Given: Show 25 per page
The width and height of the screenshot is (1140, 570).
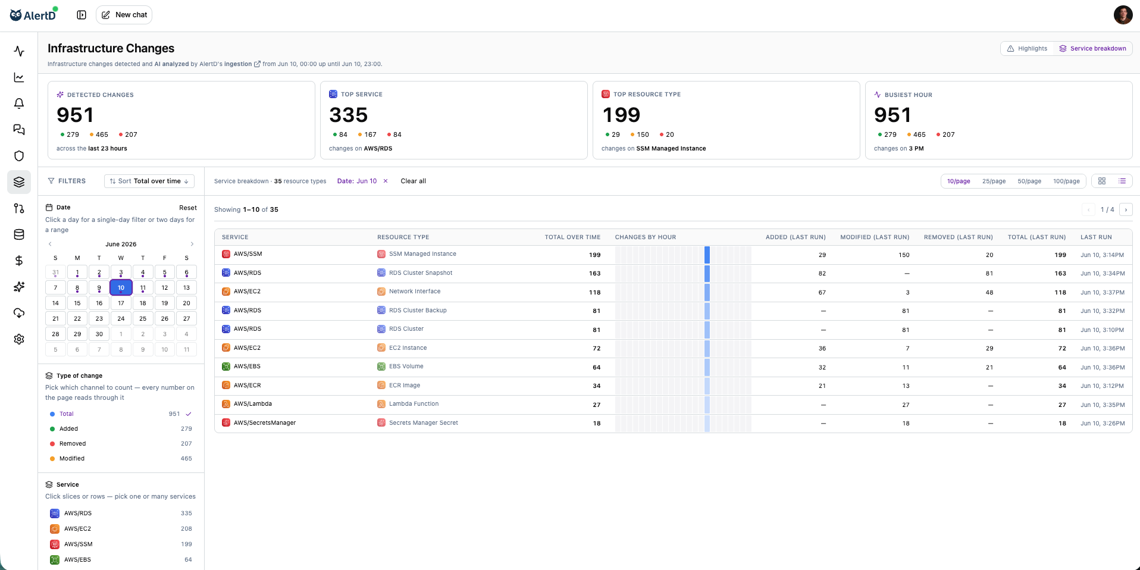Looking at the screenshot, I should click(x=994, y=181).
